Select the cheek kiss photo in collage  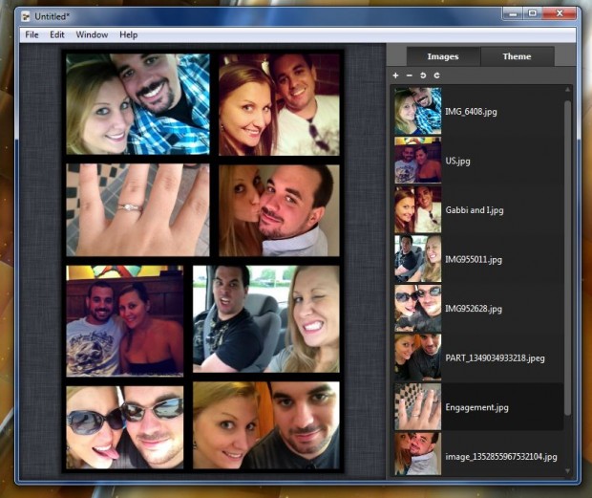pos(279,210)
